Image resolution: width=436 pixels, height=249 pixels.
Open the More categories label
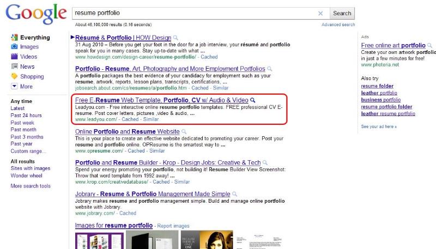pos(26,87)
